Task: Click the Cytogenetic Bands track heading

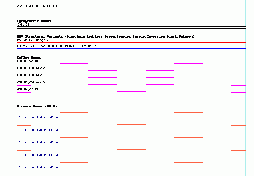Action: 34,21
